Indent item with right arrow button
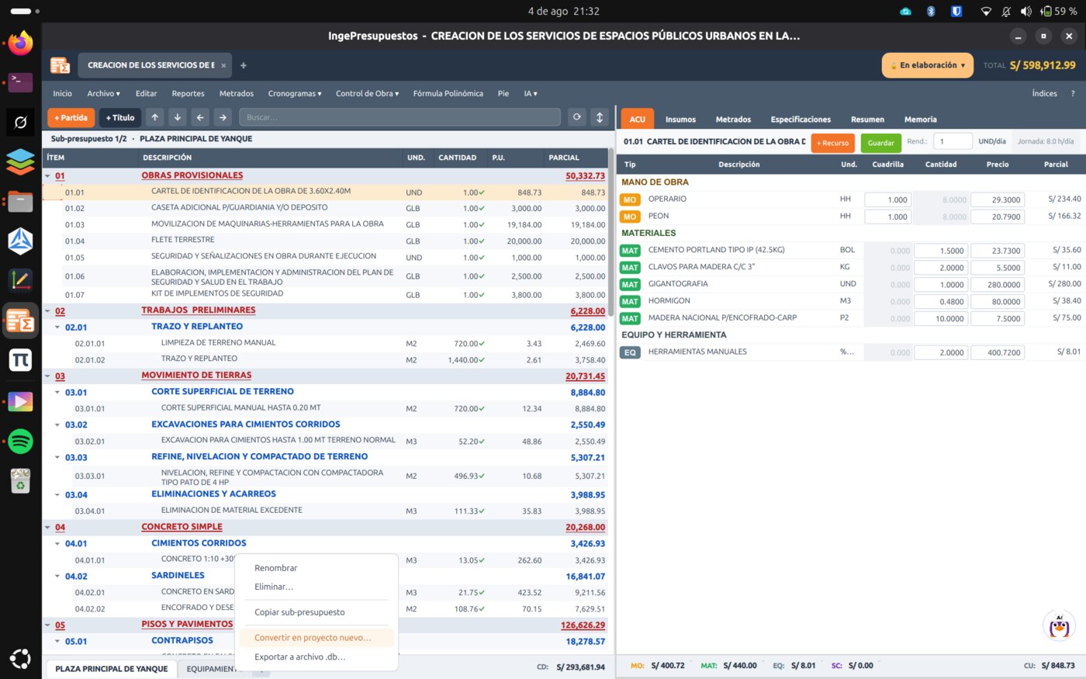This screenshot has width=1086, height=679. point(223,117)
